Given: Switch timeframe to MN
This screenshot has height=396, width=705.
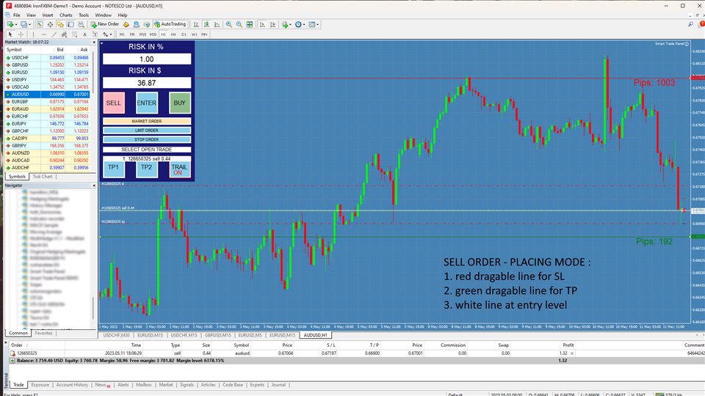Looking at the screenshot, I should [x=204, y=34].
